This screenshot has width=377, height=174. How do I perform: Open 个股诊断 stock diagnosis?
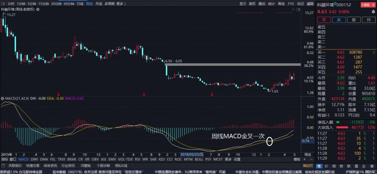(103, 165)
